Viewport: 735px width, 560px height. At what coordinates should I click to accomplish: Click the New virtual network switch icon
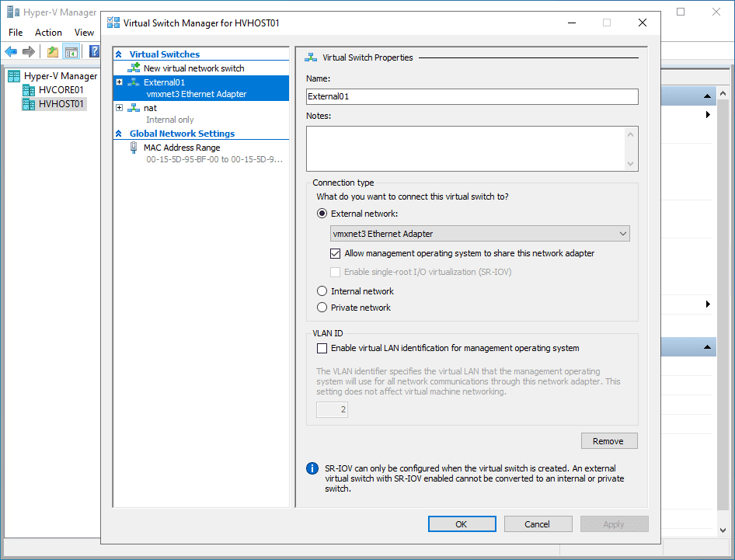tap(134, 68)
